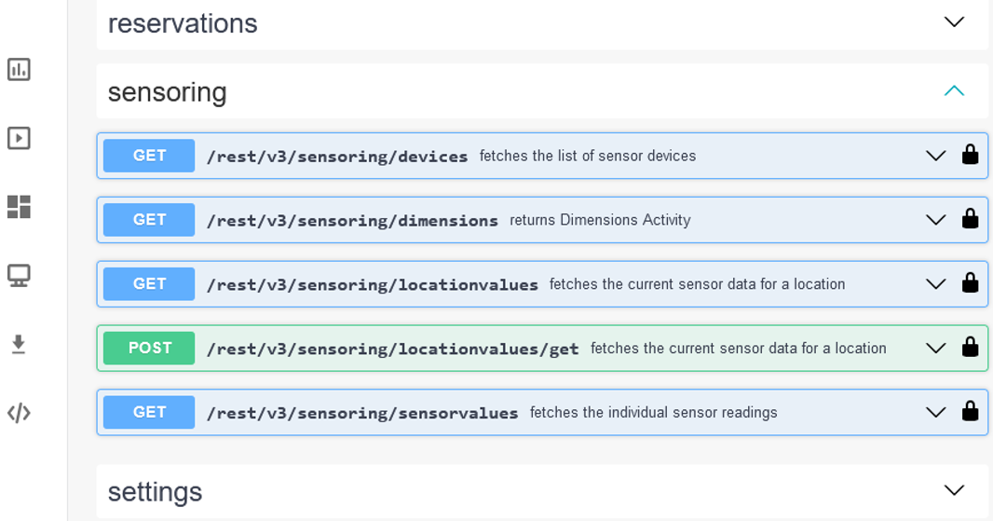Click path /rest/v3/sensoring/dimensions

(352, 221)
